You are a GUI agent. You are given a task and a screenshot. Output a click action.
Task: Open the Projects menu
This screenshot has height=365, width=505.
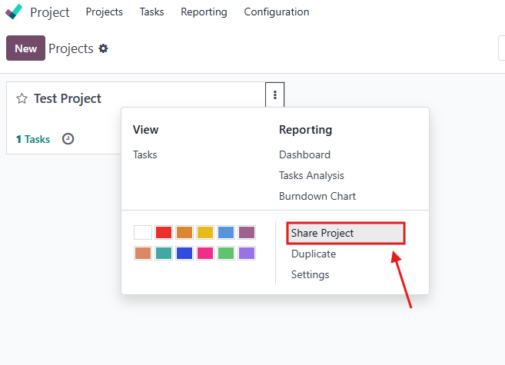(x=105, y=12)
